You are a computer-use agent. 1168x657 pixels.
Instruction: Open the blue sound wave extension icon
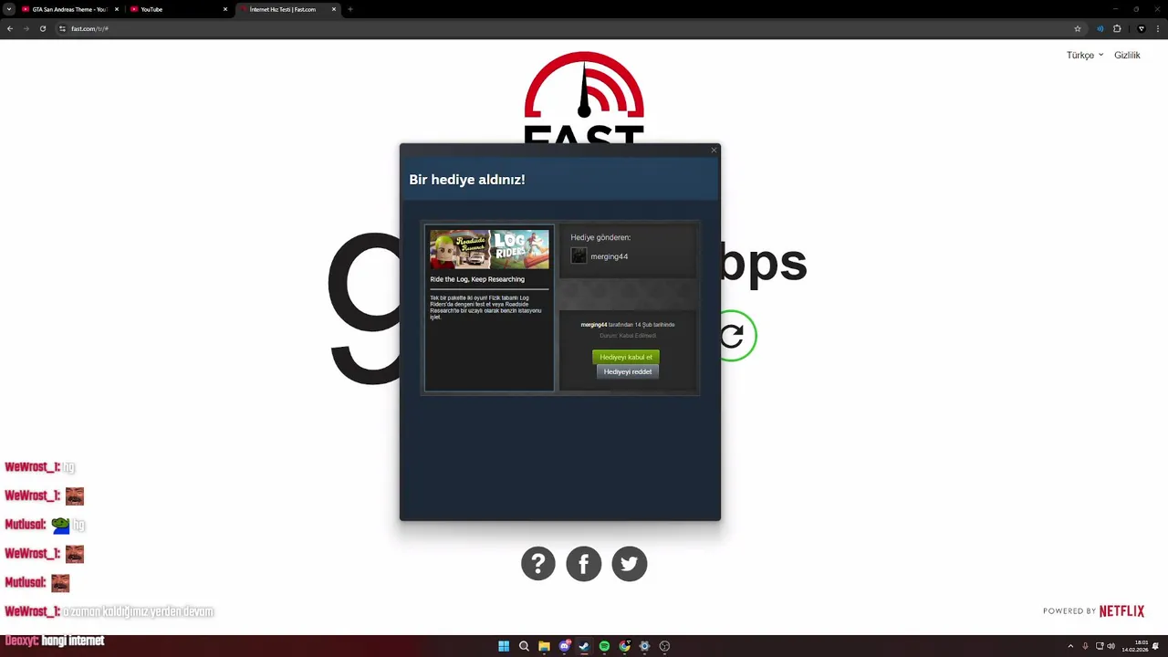coord(1100,28)
